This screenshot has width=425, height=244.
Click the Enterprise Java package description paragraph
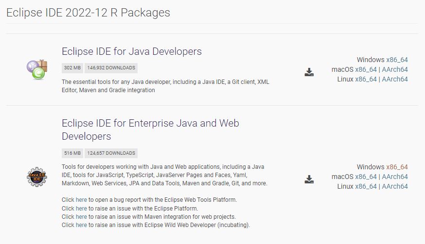coord(164,175)
